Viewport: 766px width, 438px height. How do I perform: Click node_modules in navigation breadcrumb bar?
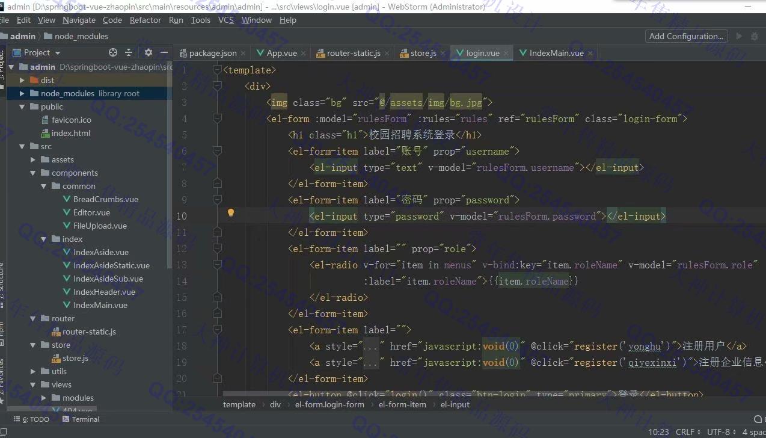pos(81,36)
